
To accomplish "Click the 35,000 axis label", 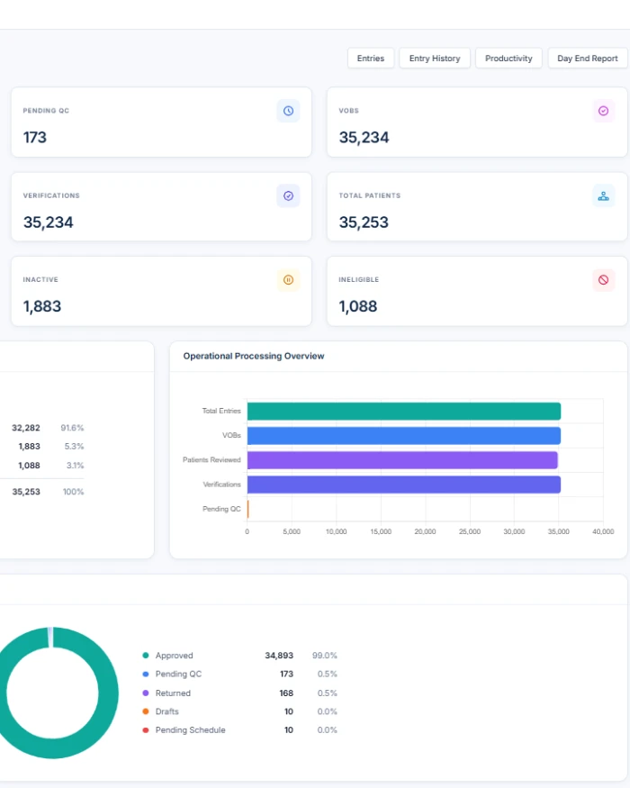I will [559, 531].
